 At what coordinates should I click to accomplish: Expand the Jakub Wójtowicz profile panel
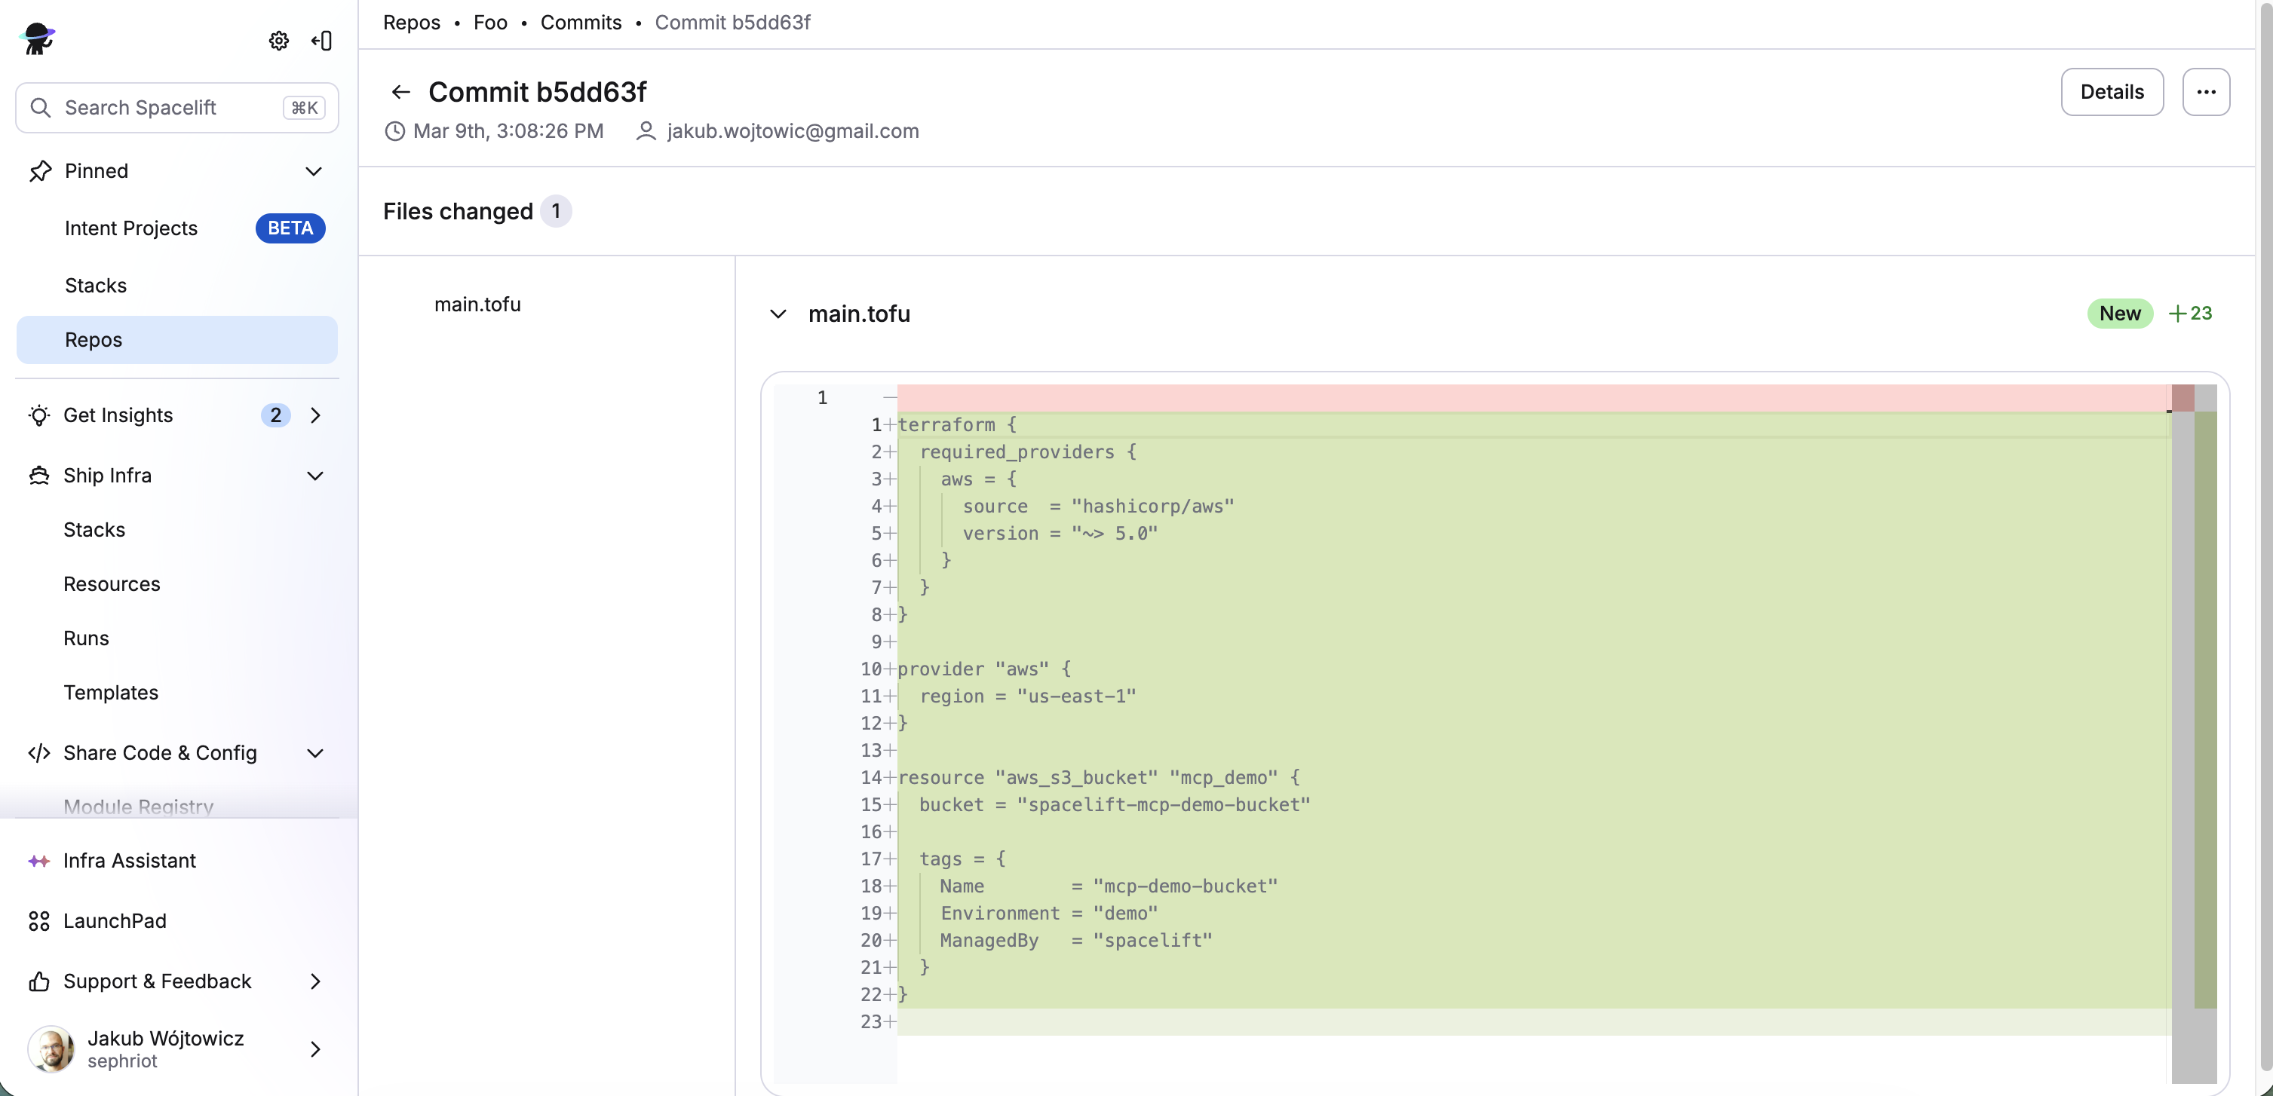315,1049
